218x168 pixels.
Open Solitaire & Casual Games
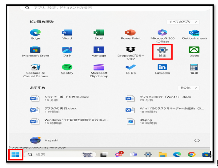click(35, 70)
